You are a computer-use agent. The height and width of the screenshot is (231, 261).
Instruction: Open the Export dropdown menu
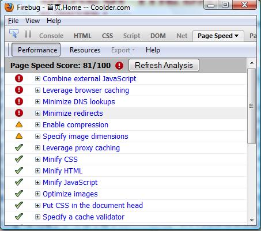(x=123, y=50)
